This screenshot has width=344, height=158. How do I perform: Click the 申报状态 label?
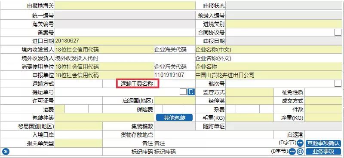[214, 6]
